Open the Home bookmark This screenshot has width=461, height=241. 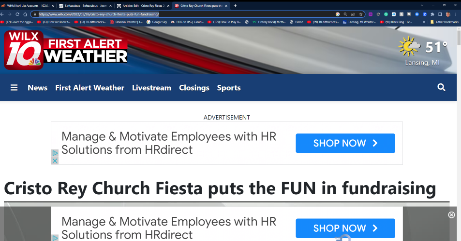click(x=297, y=22)
